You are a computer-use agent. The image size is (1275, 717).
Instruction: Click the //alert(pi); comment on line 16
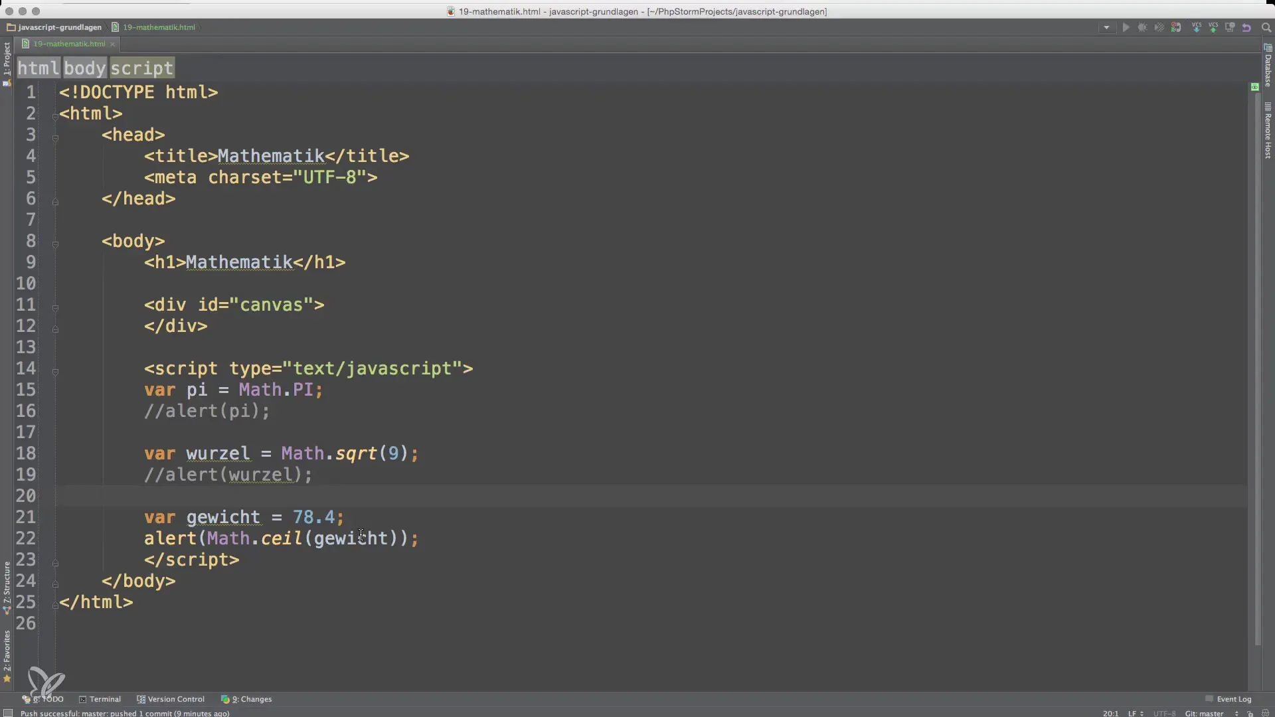[207, 411]
